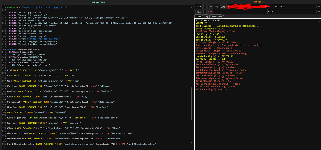Open the iqoption.com/en Referer link

point(45,39)
